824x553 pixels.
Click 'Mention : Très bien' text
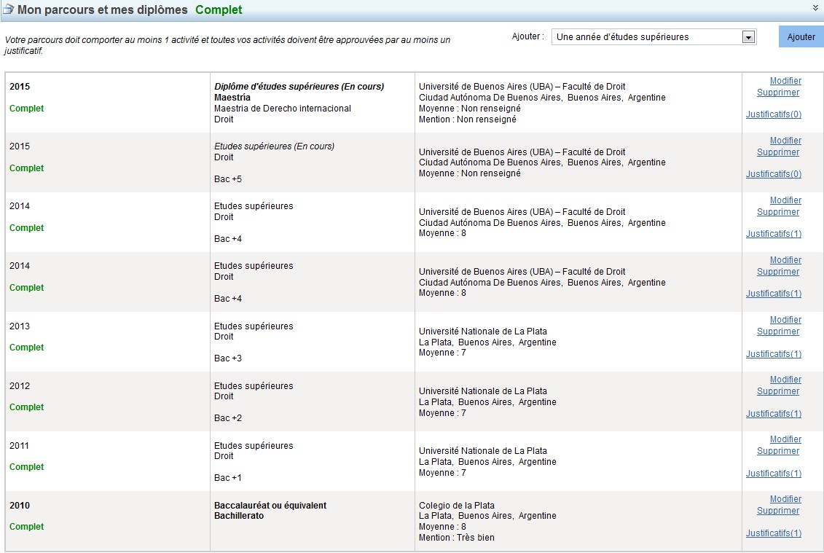[457, 538]
